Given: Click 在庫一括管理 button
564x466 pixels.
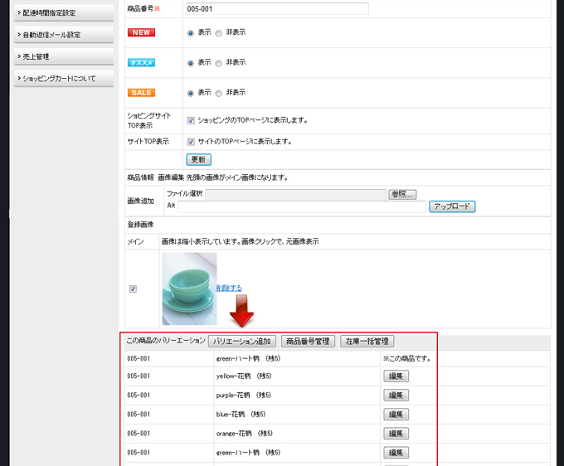Looking at the screenshot, I should coord(367,342).
